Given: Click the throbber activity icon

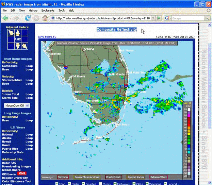Looking at the screenshot, I should [x=209, y=11].
